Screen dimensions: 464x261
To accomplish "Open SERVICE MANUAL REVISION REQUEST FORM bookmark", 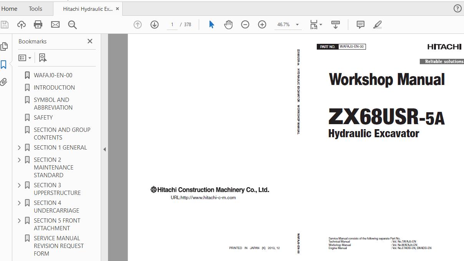I will 59,246.
